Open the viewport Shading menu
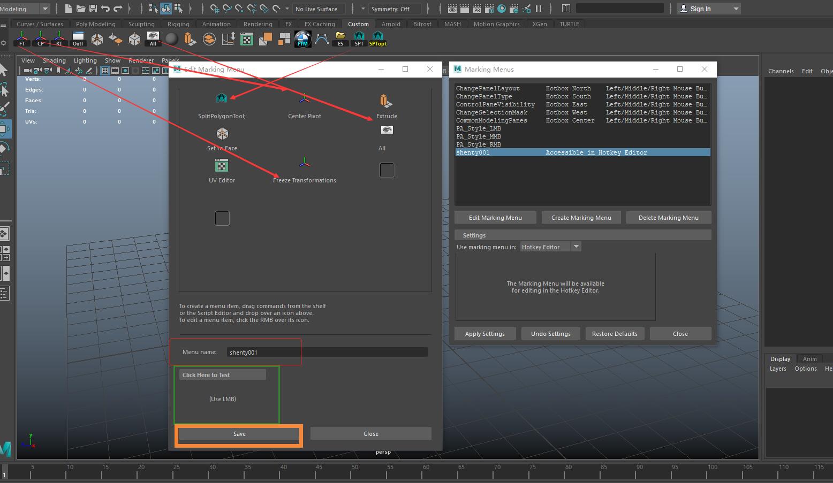The width and height of the screenshot is (833, 483). pyautogui.click(x=54, y=60)
